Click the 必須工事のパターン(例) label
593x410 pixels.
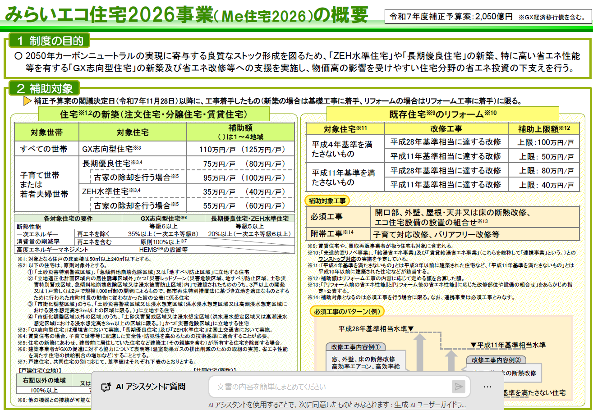(x=347, y=311)
